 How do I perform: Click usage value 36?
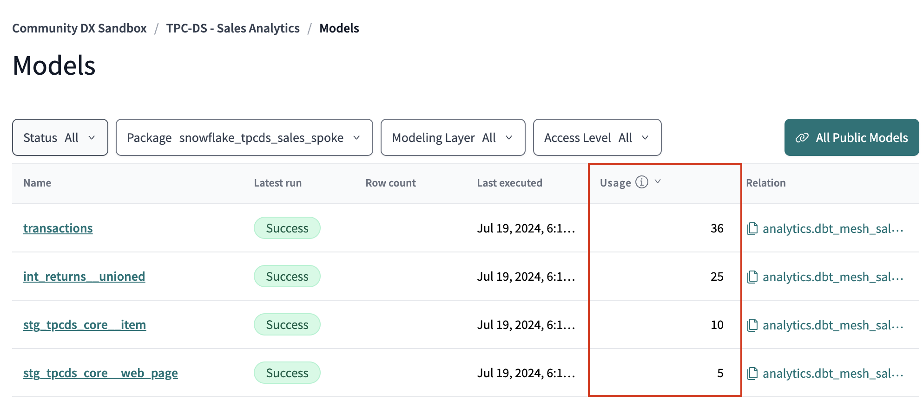tap(717, 228)
